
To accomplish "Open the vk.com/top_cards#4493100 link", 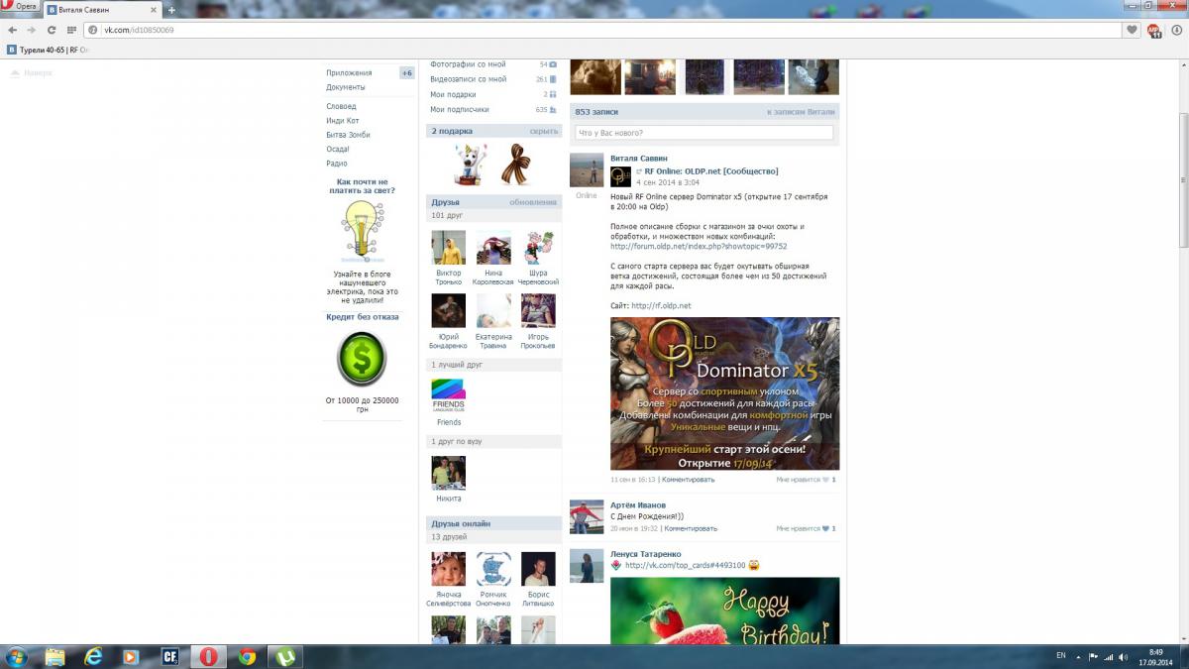I will (685, 565).
